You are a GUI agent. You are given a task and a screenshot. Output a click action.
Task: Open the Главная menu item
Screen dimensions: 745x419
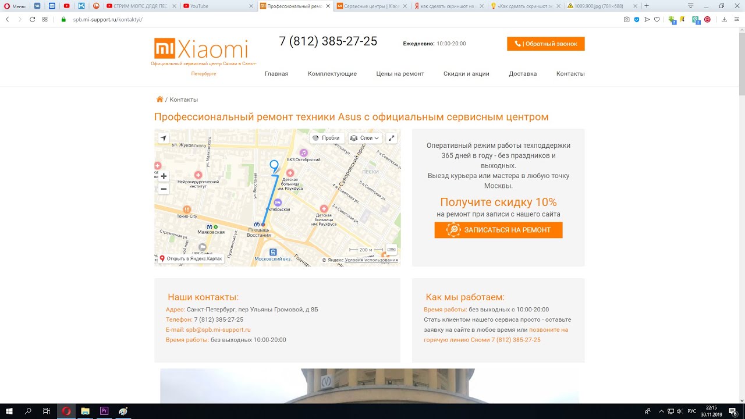pos(276,74)
